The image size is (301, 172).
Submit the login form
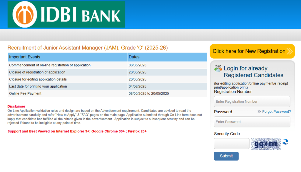click(x=226, y=156)
